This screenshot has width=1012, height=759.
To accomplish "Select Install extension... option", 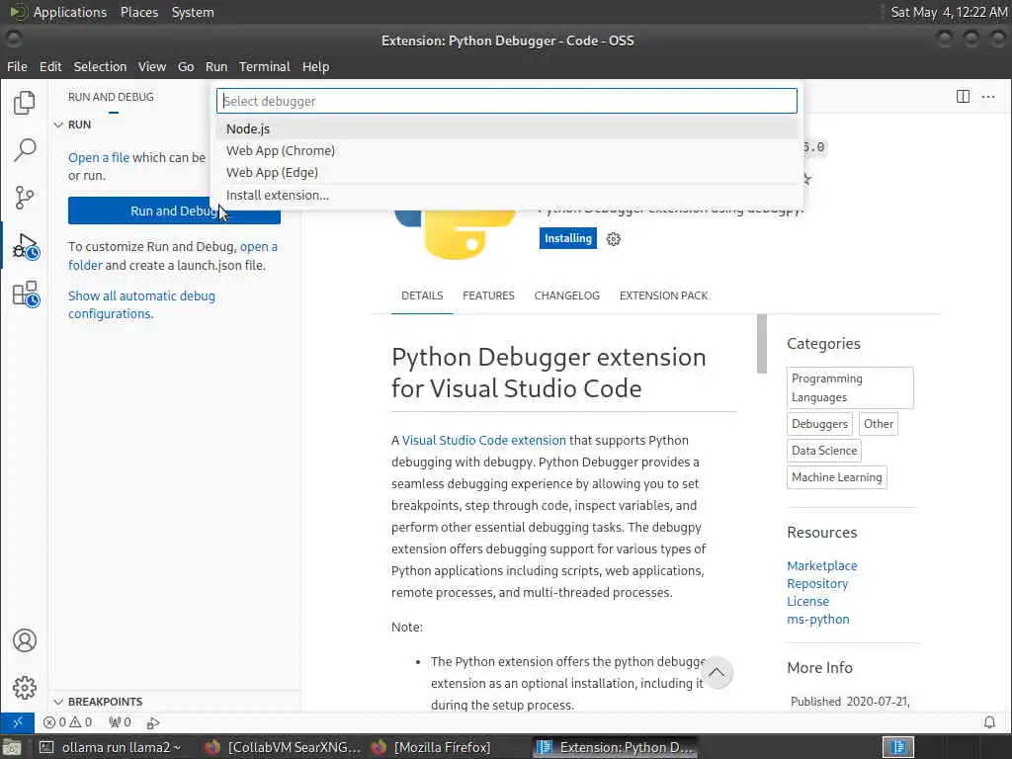I will pos(507,195).
